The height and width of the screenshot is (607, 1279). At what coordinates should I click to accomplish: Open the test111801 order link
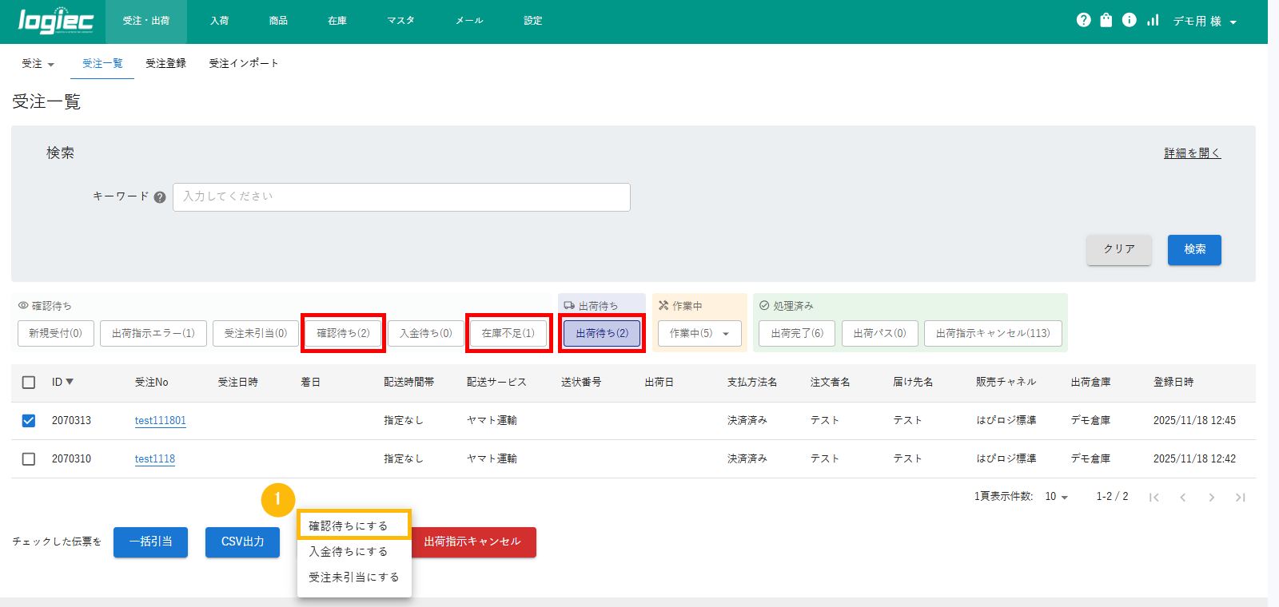click(160, 421)
